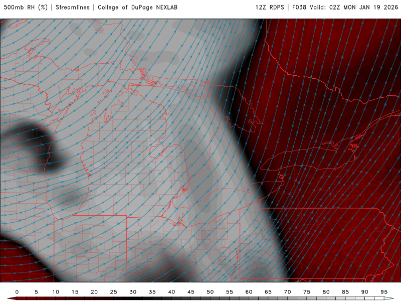This screenshot has width=401, height=301.
Task: Click the colorbar label '85'
Action: (x=345, y=292)
